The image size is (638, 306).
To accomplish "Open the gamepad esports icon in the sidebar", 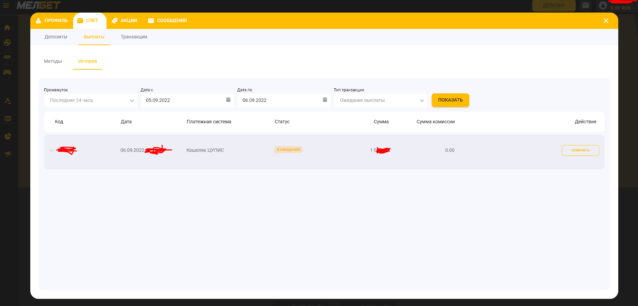I will click(x=7, y=72).
